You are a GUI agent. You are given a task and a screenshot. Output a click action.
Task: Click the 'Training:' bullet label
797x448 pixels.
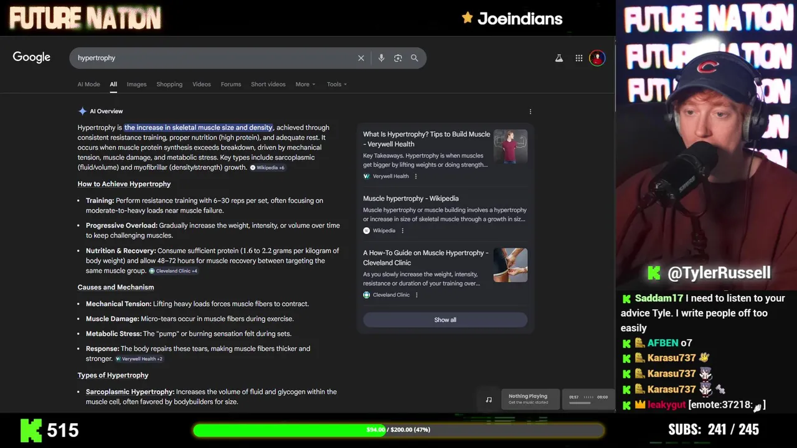point(100,200)
